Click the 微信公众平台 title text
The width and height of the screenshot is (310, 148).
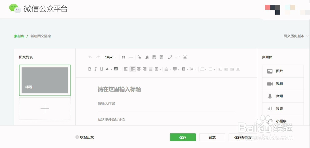point(46,9)
